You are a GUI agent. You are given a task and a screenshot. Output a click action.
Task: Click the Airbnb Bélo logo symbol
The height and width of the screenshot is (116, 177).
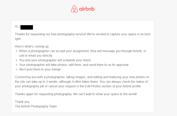click(74, 9)
